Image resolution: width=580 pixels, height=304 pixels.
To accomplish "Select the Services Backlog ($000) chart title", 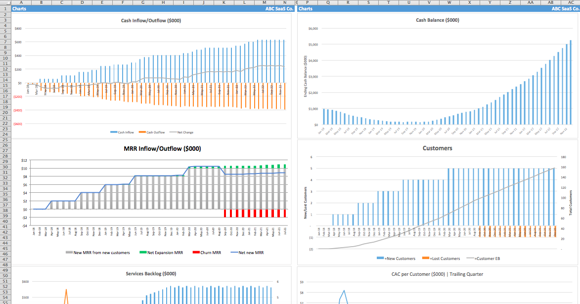I will pyautogui.click(x=151, y=274).
